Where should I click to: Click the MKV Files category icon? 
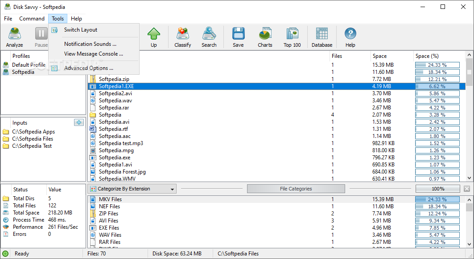coord(93,199)
